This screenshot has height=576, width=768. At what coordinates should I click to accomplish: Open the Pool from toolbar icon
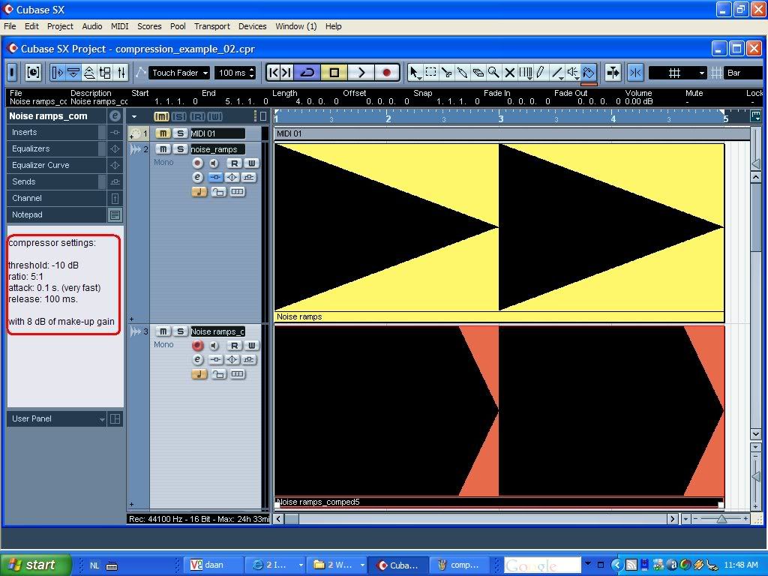[x=105, y=73]
